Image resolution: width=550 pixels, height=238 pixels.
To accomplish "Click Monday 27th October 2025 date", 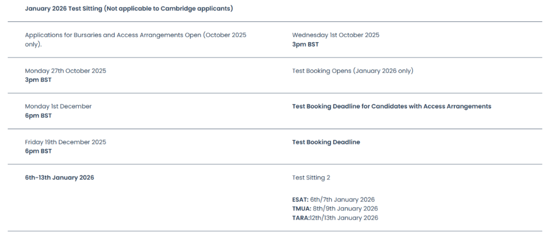I will (66, 71).
